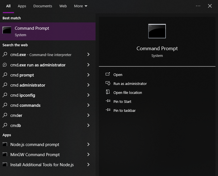The width and height of the screenshot is (218, 176).
Task: Select the cmd prompt web suggestion
Action: point(48,75)
